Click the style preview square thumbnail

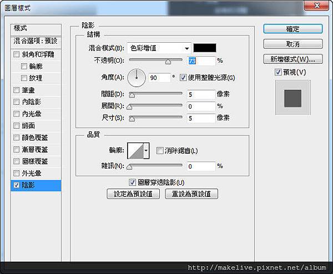(x=293, y=98)
